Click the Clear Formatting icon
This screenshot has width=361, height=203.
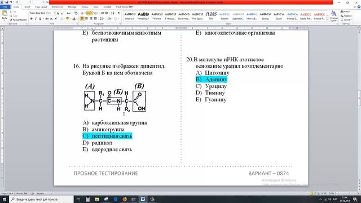tap(76, 14)
